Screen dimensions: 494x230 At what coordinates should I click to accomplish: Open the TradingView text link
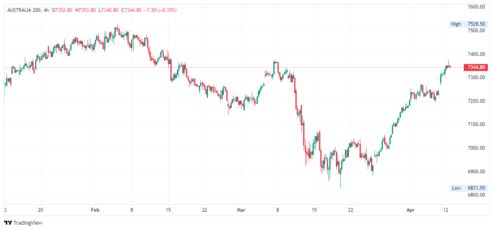[x=28, y=223]
